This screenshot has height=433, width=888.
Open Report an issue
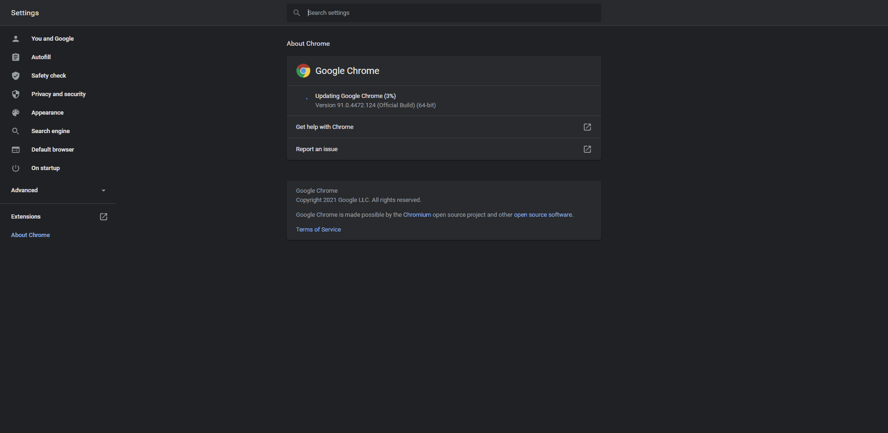tap(444, 149)
